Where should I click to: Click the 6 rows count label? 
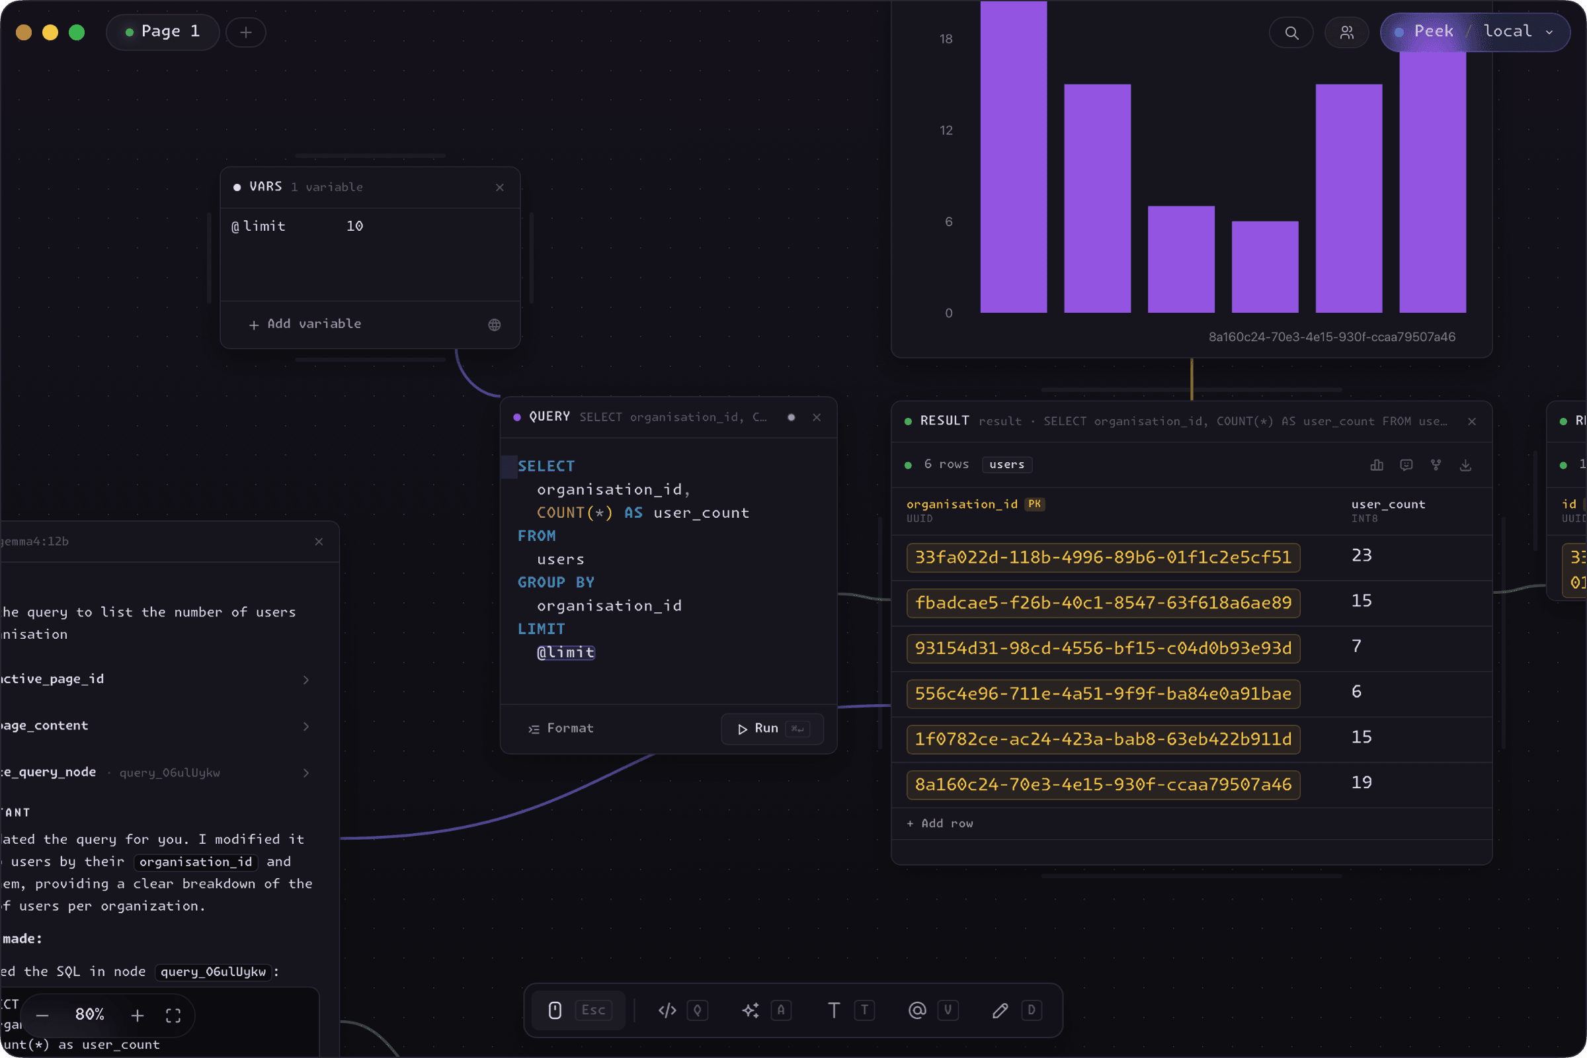pos(946,464)
